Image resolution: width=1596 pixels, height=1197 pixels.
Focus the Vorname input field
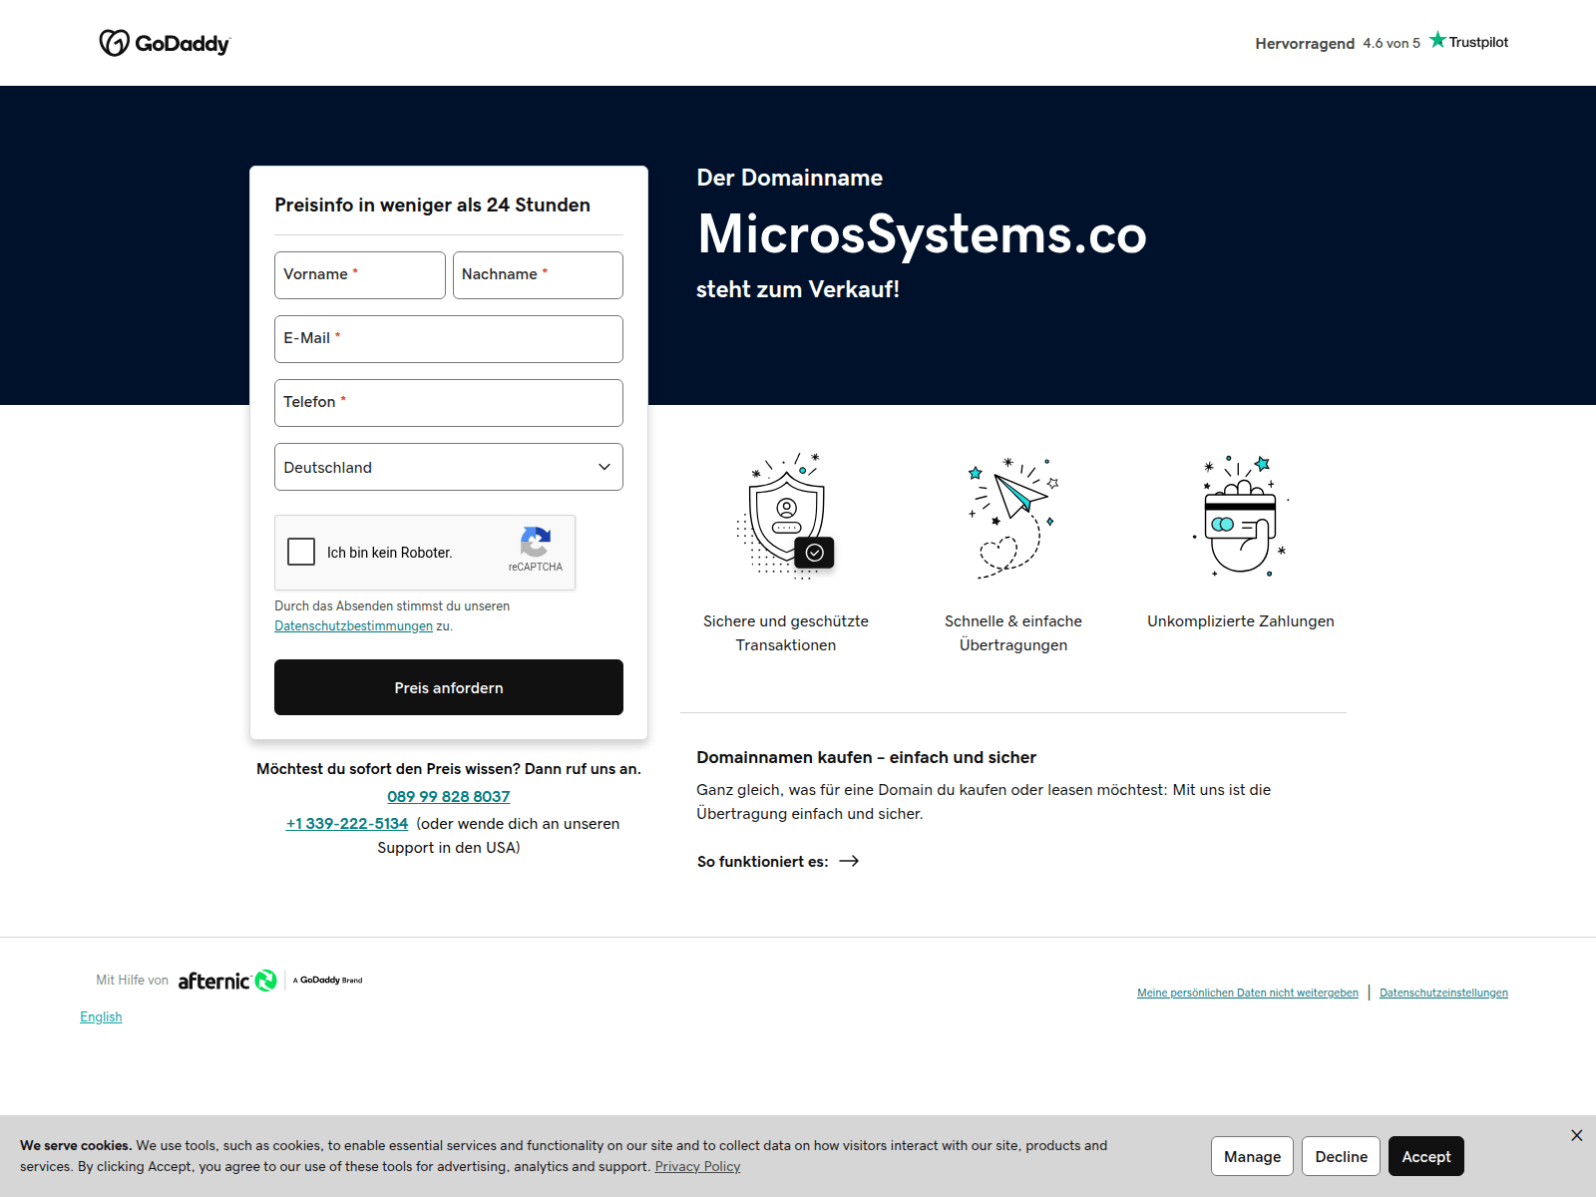pyautogui.click(x=360, y=275)
